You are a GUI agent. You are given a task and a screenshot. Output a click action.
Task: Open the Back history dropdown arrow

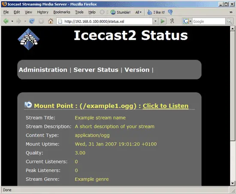tap(12, 21)
